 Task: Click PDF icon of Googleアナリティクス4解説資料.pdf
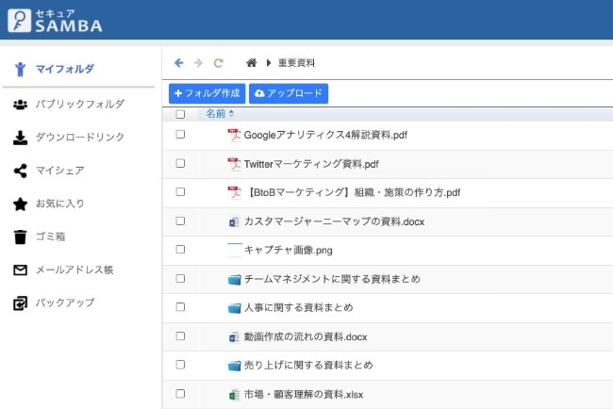pyautogui.click(x=234, y=135)
